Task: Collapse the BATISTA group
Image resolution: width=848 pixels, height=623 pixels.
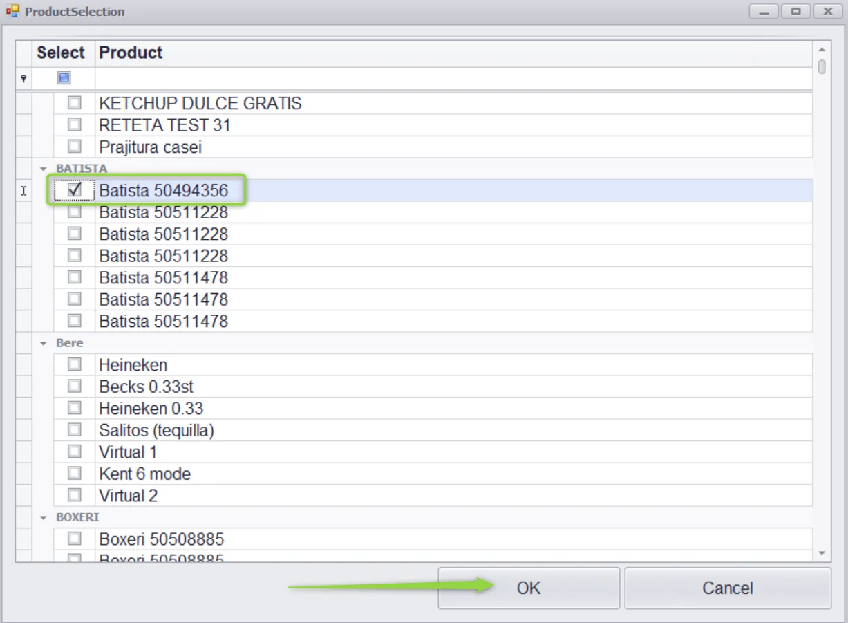Action: click(44, 169)
